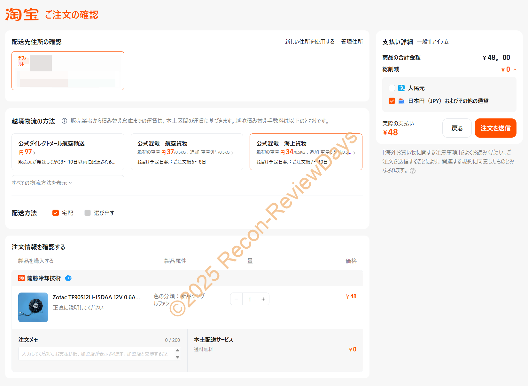
Task: Uncheck the 日本円 (JPY) currency checkbox
Action: pos(392,101)
